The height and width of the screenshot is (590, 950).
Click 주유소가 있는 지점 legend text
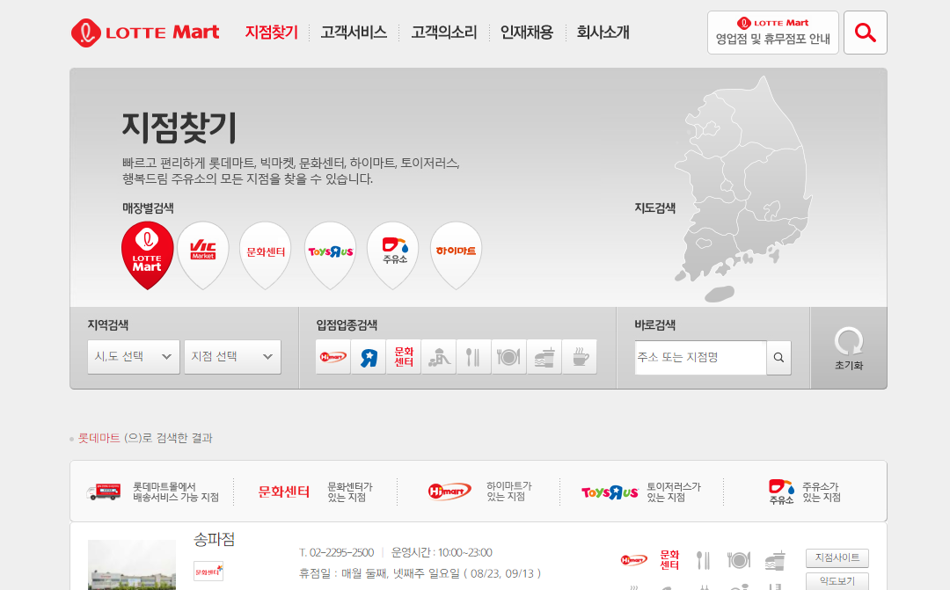click(822, 492)
